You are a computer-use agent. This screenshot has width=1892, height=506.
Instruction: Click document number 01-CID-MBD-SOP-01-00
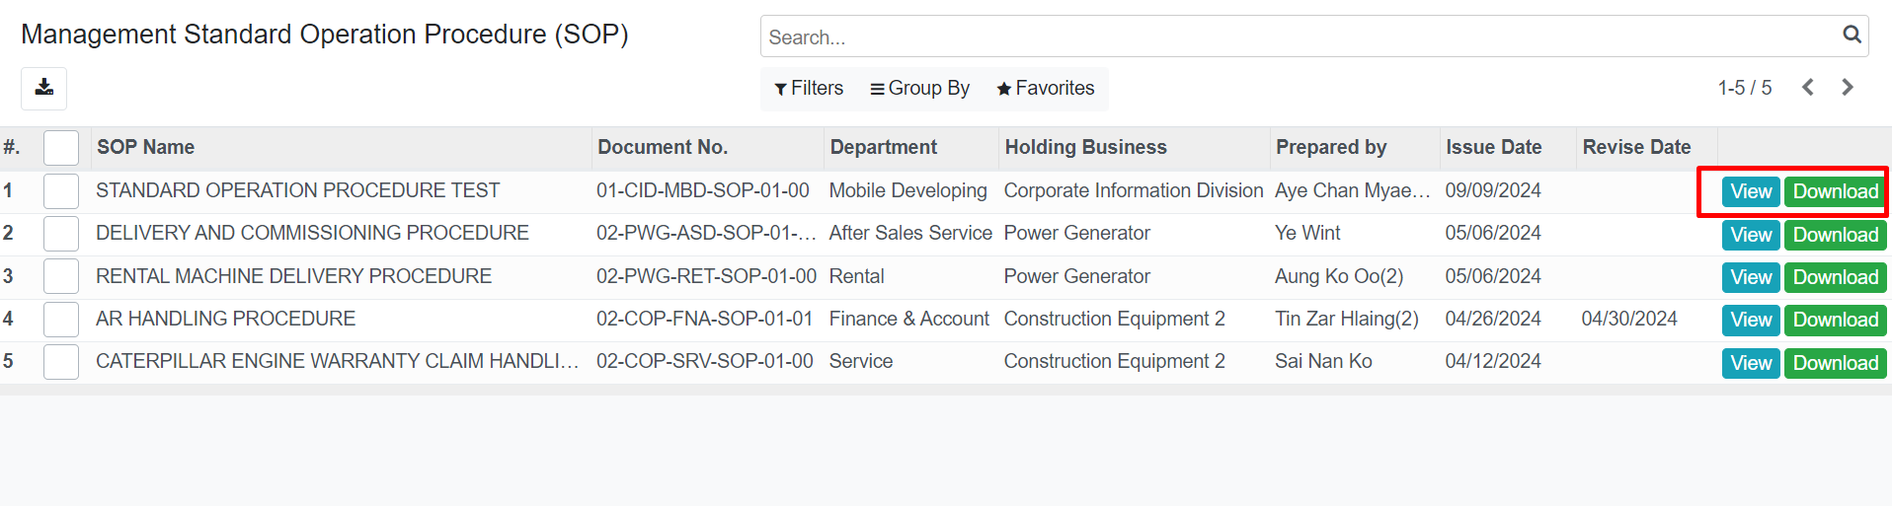pos(703,190)
